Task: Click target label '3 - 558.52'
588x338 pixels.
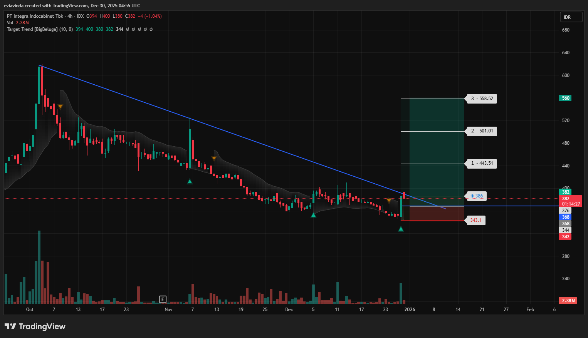Action: 482,99
